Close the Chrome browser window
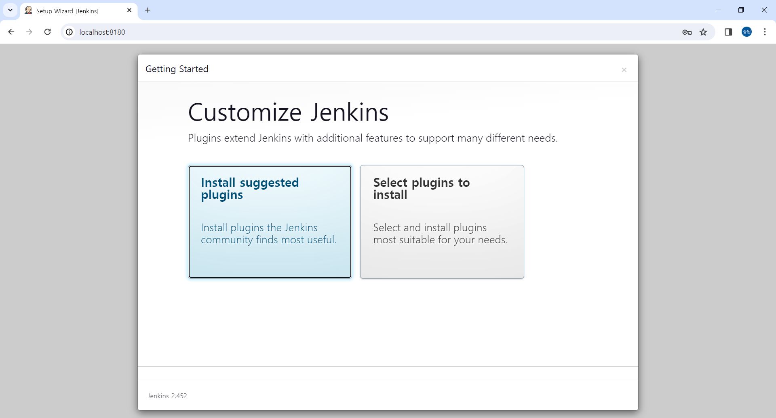The width and height of the screenshot is (776, 418). 764,10
